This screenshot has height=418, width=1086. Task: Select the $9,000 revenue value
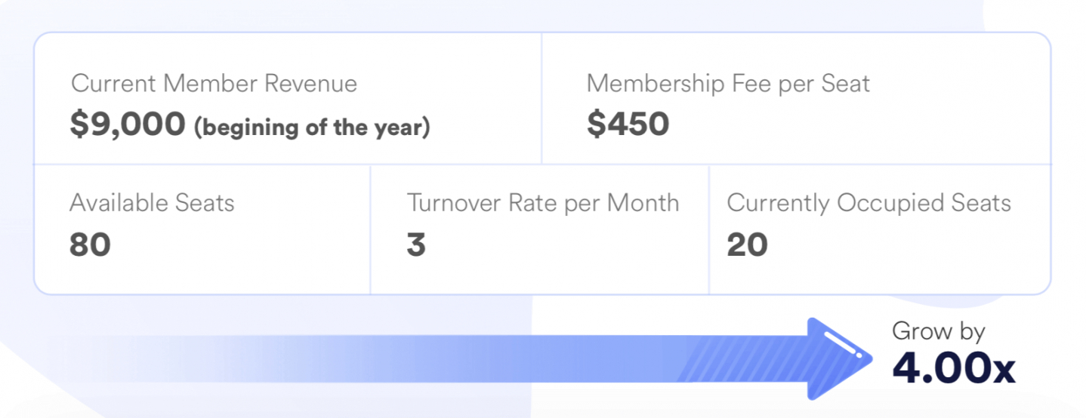point(127,125)
